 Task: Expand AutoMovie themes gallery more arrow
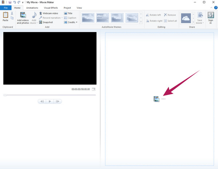pyautogui.click(x=141, y=22)
